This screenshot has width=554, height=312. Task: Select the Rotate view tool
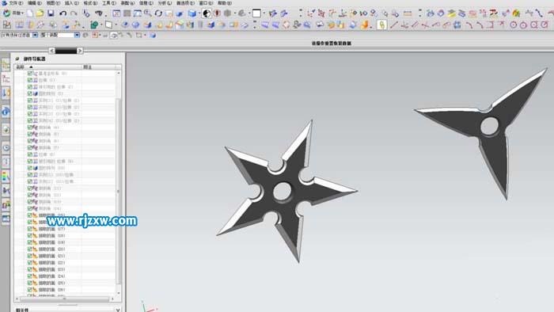[158, 13]
